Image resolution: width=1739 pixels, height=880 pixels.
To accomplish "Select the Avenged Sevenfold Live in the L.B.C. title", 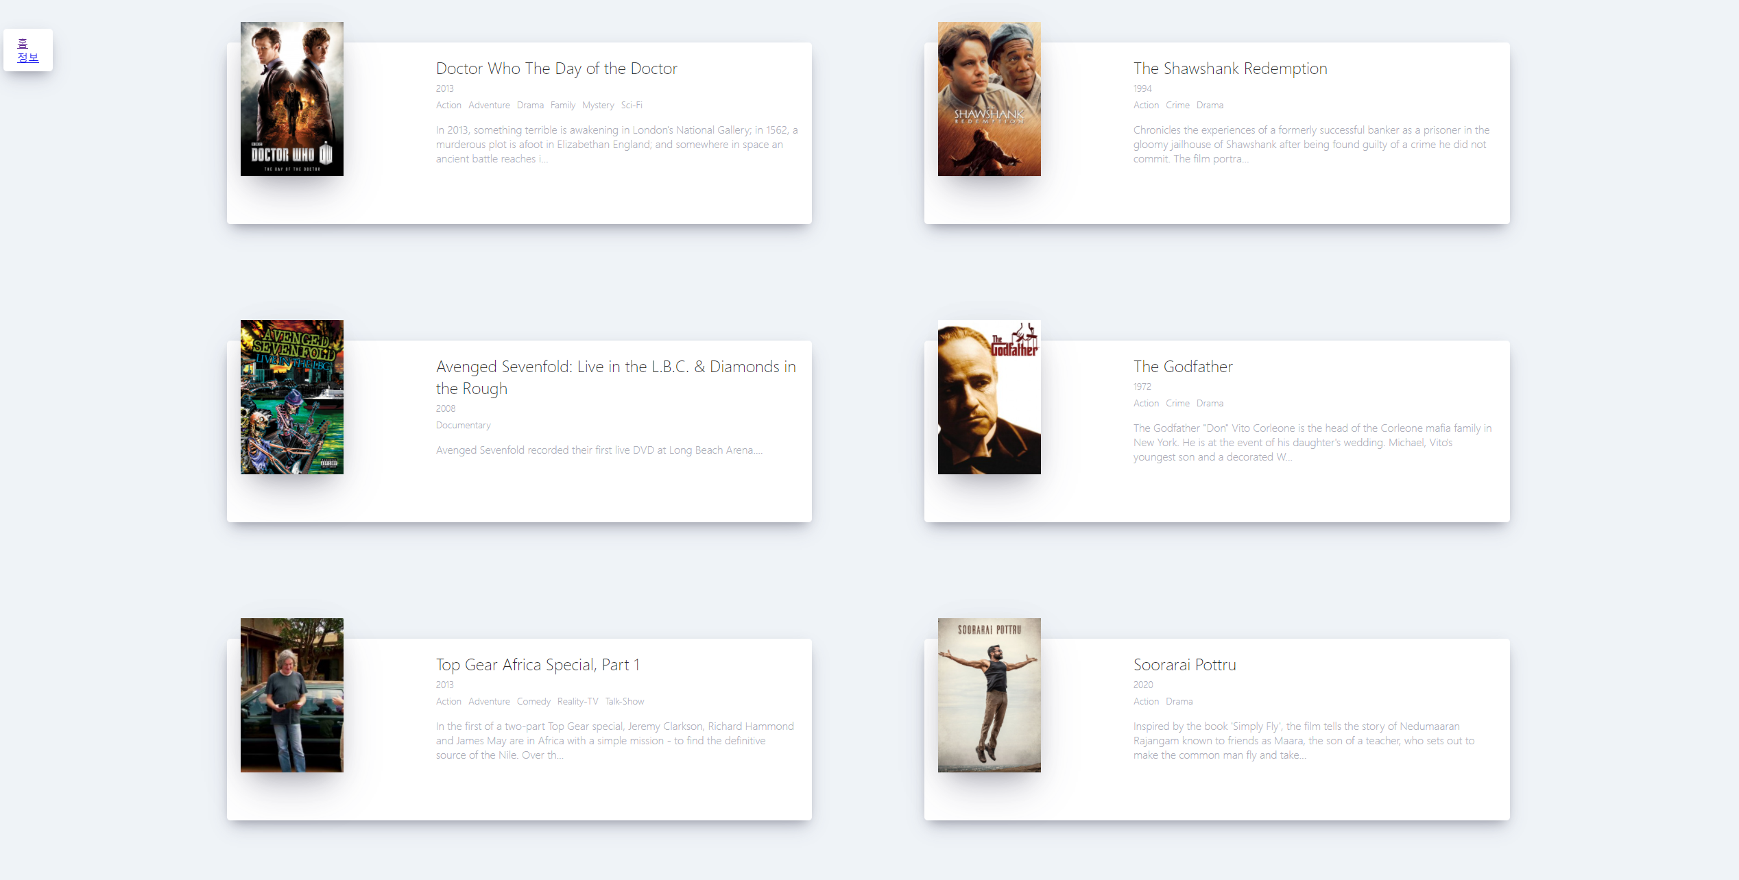I will click(x=615, y=377).
